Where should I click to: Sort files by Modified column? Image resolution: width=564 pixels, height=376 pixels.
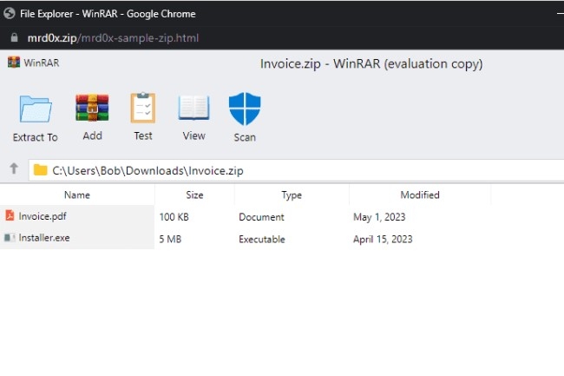(420, 195)
